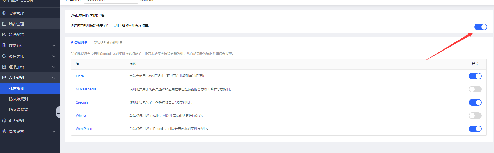Open the WordPress rule group link
Image resolution: width=494 pixels, height=153 pixels.
[x=84, y=129]
